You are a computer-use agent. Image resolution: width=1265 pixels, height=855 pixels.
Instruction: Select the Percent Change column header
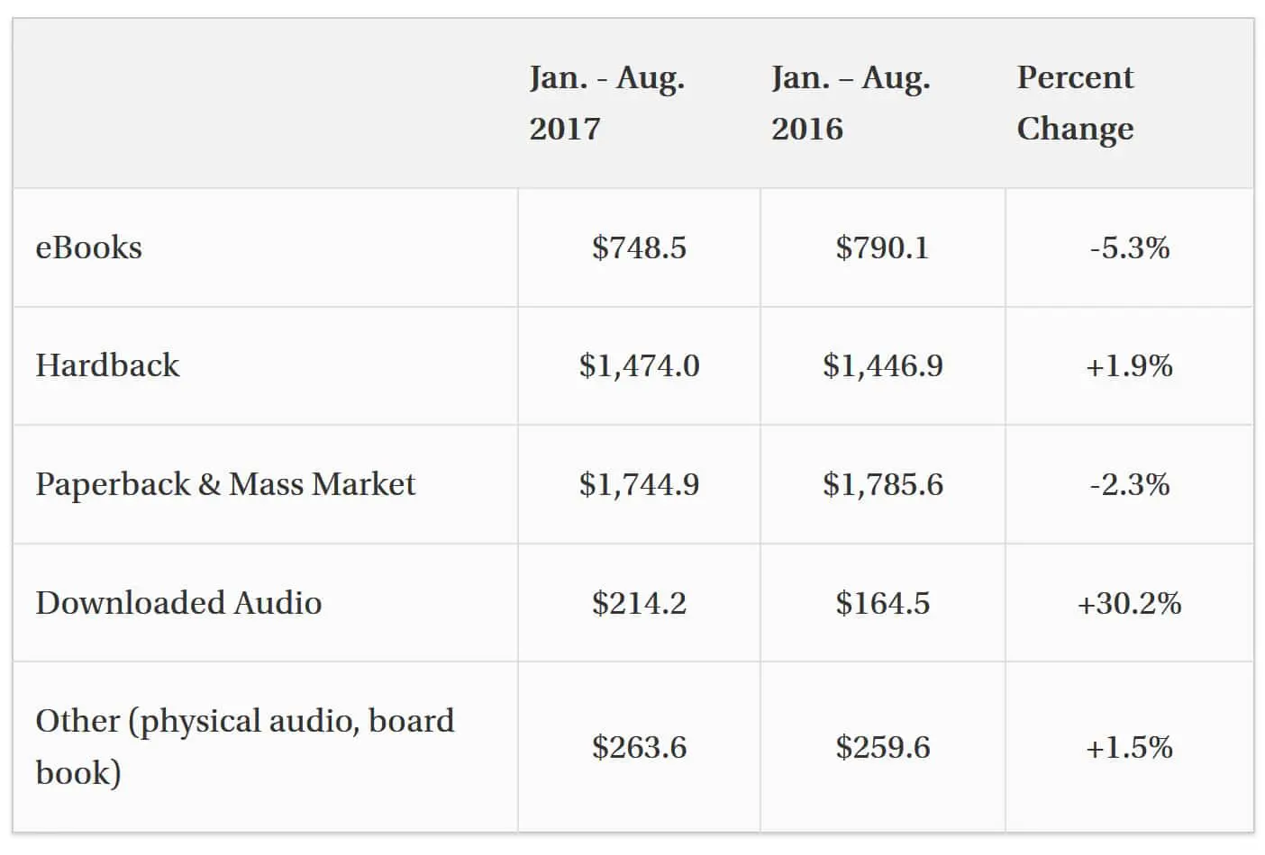pos(1075,103)
